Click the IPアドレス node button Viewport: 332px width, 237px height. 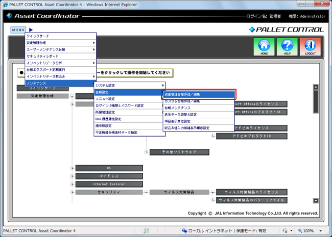(109, 176)
